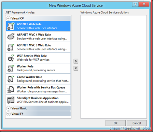Open help with the question mark button
This screenshot has width=153, height=132.
click(x=135, y=4)
